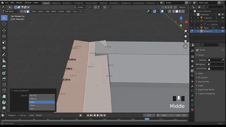Click the Camera field eyedropper icon
The image size is (226, 127).
coord(222,60)
